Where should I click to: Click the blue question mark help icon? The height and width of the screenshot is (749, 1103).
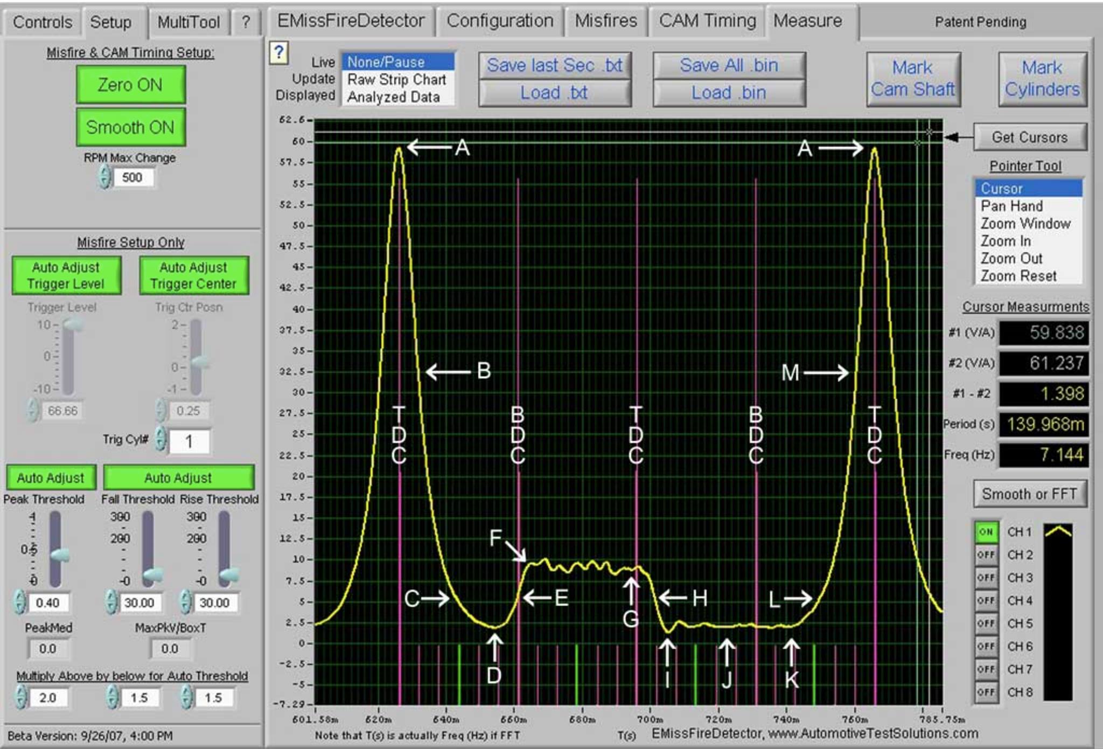(278, 52)
